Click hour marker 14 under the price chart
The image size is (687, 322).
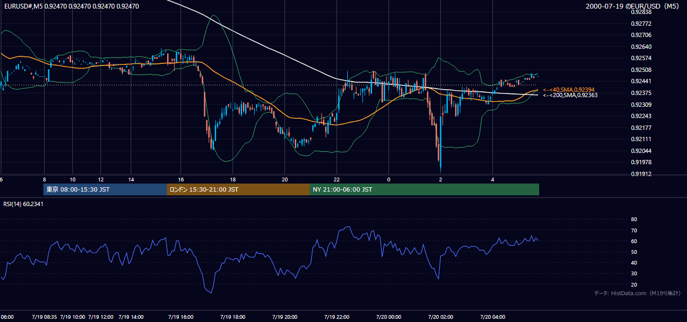click(x=131, y=179)
